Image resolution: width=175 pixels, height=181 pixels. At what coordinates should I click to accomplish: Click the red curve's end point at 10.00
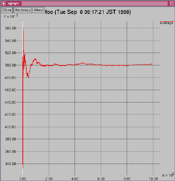tap(153, 63)
